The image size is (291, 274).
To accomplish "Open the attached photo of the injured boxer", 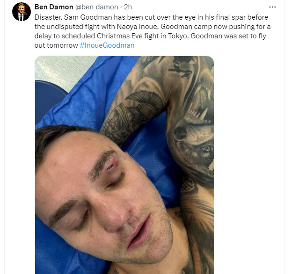I will (x=124, y=165).
